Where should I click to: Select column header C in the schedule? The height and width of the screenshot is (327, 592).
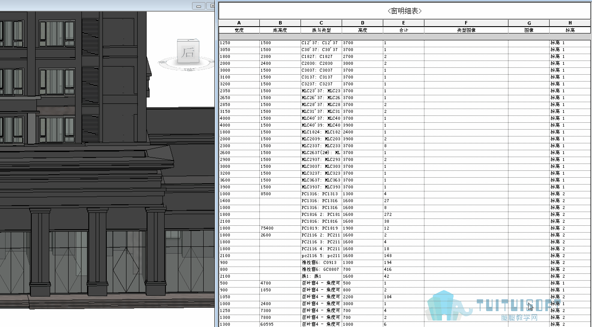coord(321,23)
